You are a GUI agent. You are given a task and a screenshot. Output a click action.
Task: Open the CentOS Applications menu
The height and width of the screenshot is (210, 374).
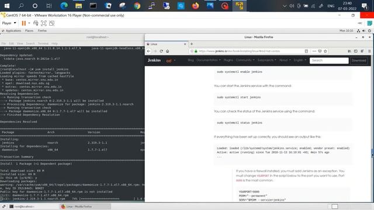(x=12, y=31)
